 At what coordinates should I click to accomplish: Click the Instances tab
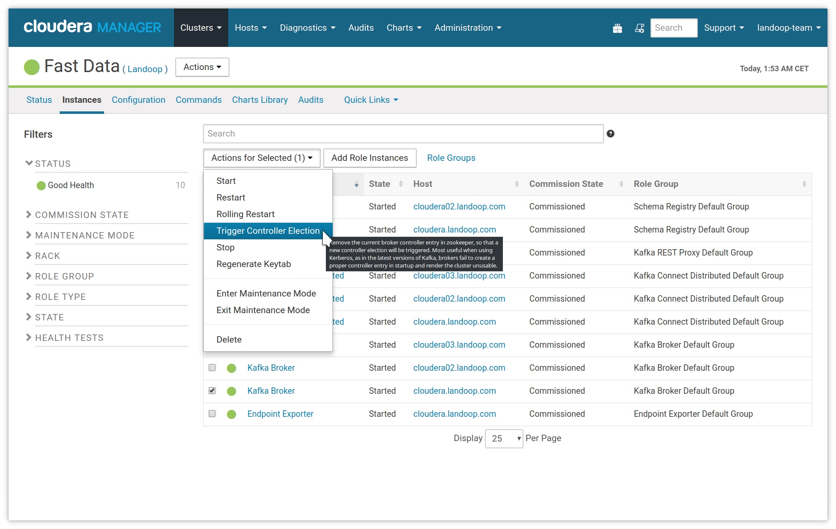coord(82,100)
